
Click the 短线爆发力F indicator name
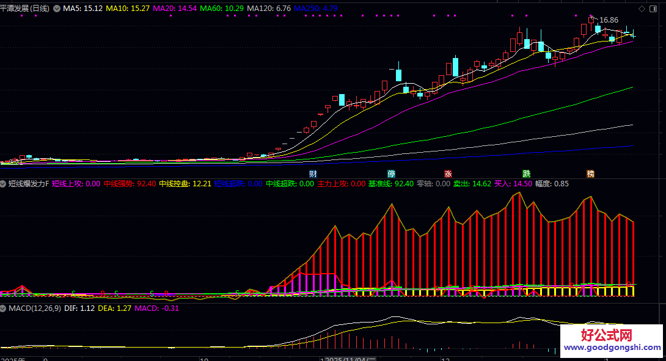(29, 184)
